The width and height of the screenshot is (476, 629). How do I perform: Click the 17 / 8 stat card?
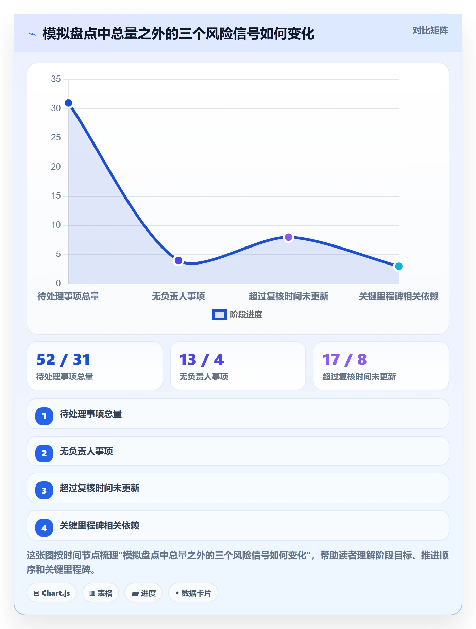(381, 366)
